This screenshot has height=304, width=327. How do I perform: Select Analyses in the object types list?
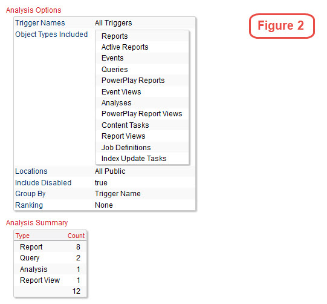coord(117,103)
